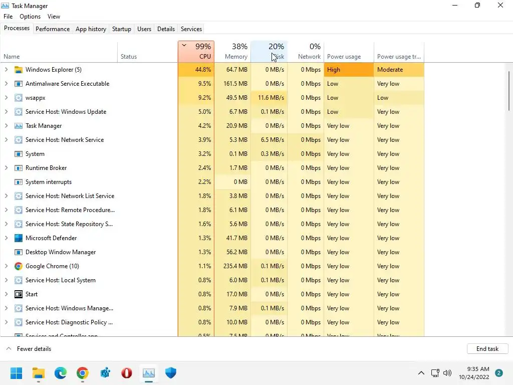Click the System interrupts icon

tap(19, 182)
